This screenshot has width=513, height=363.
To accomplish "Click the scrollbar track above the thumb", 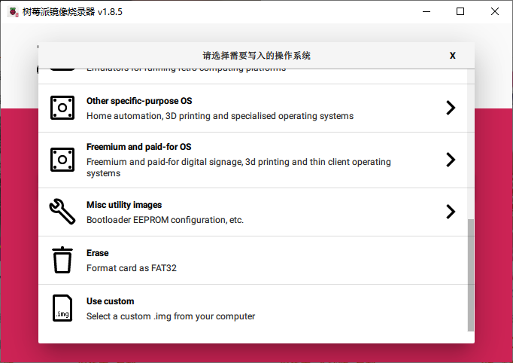I will (x=470, y=144).
